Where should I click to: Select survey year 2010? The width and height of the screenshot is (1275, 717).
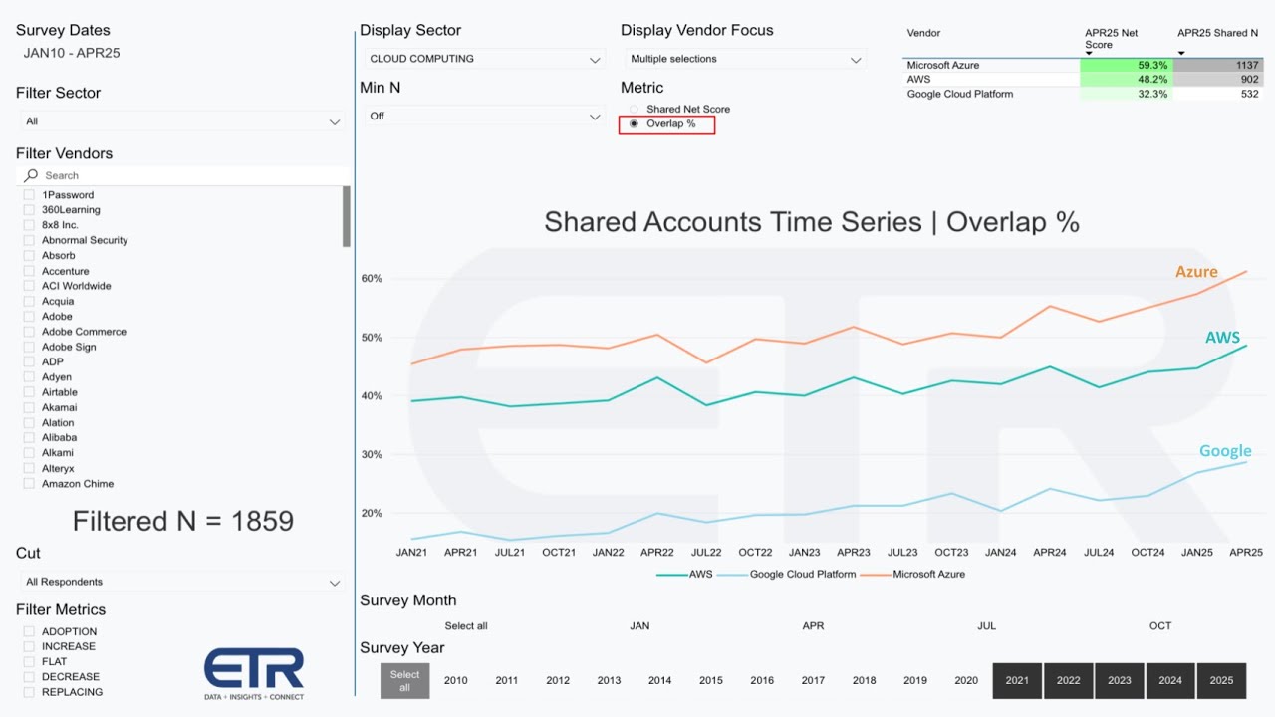(x=456, y=681)
